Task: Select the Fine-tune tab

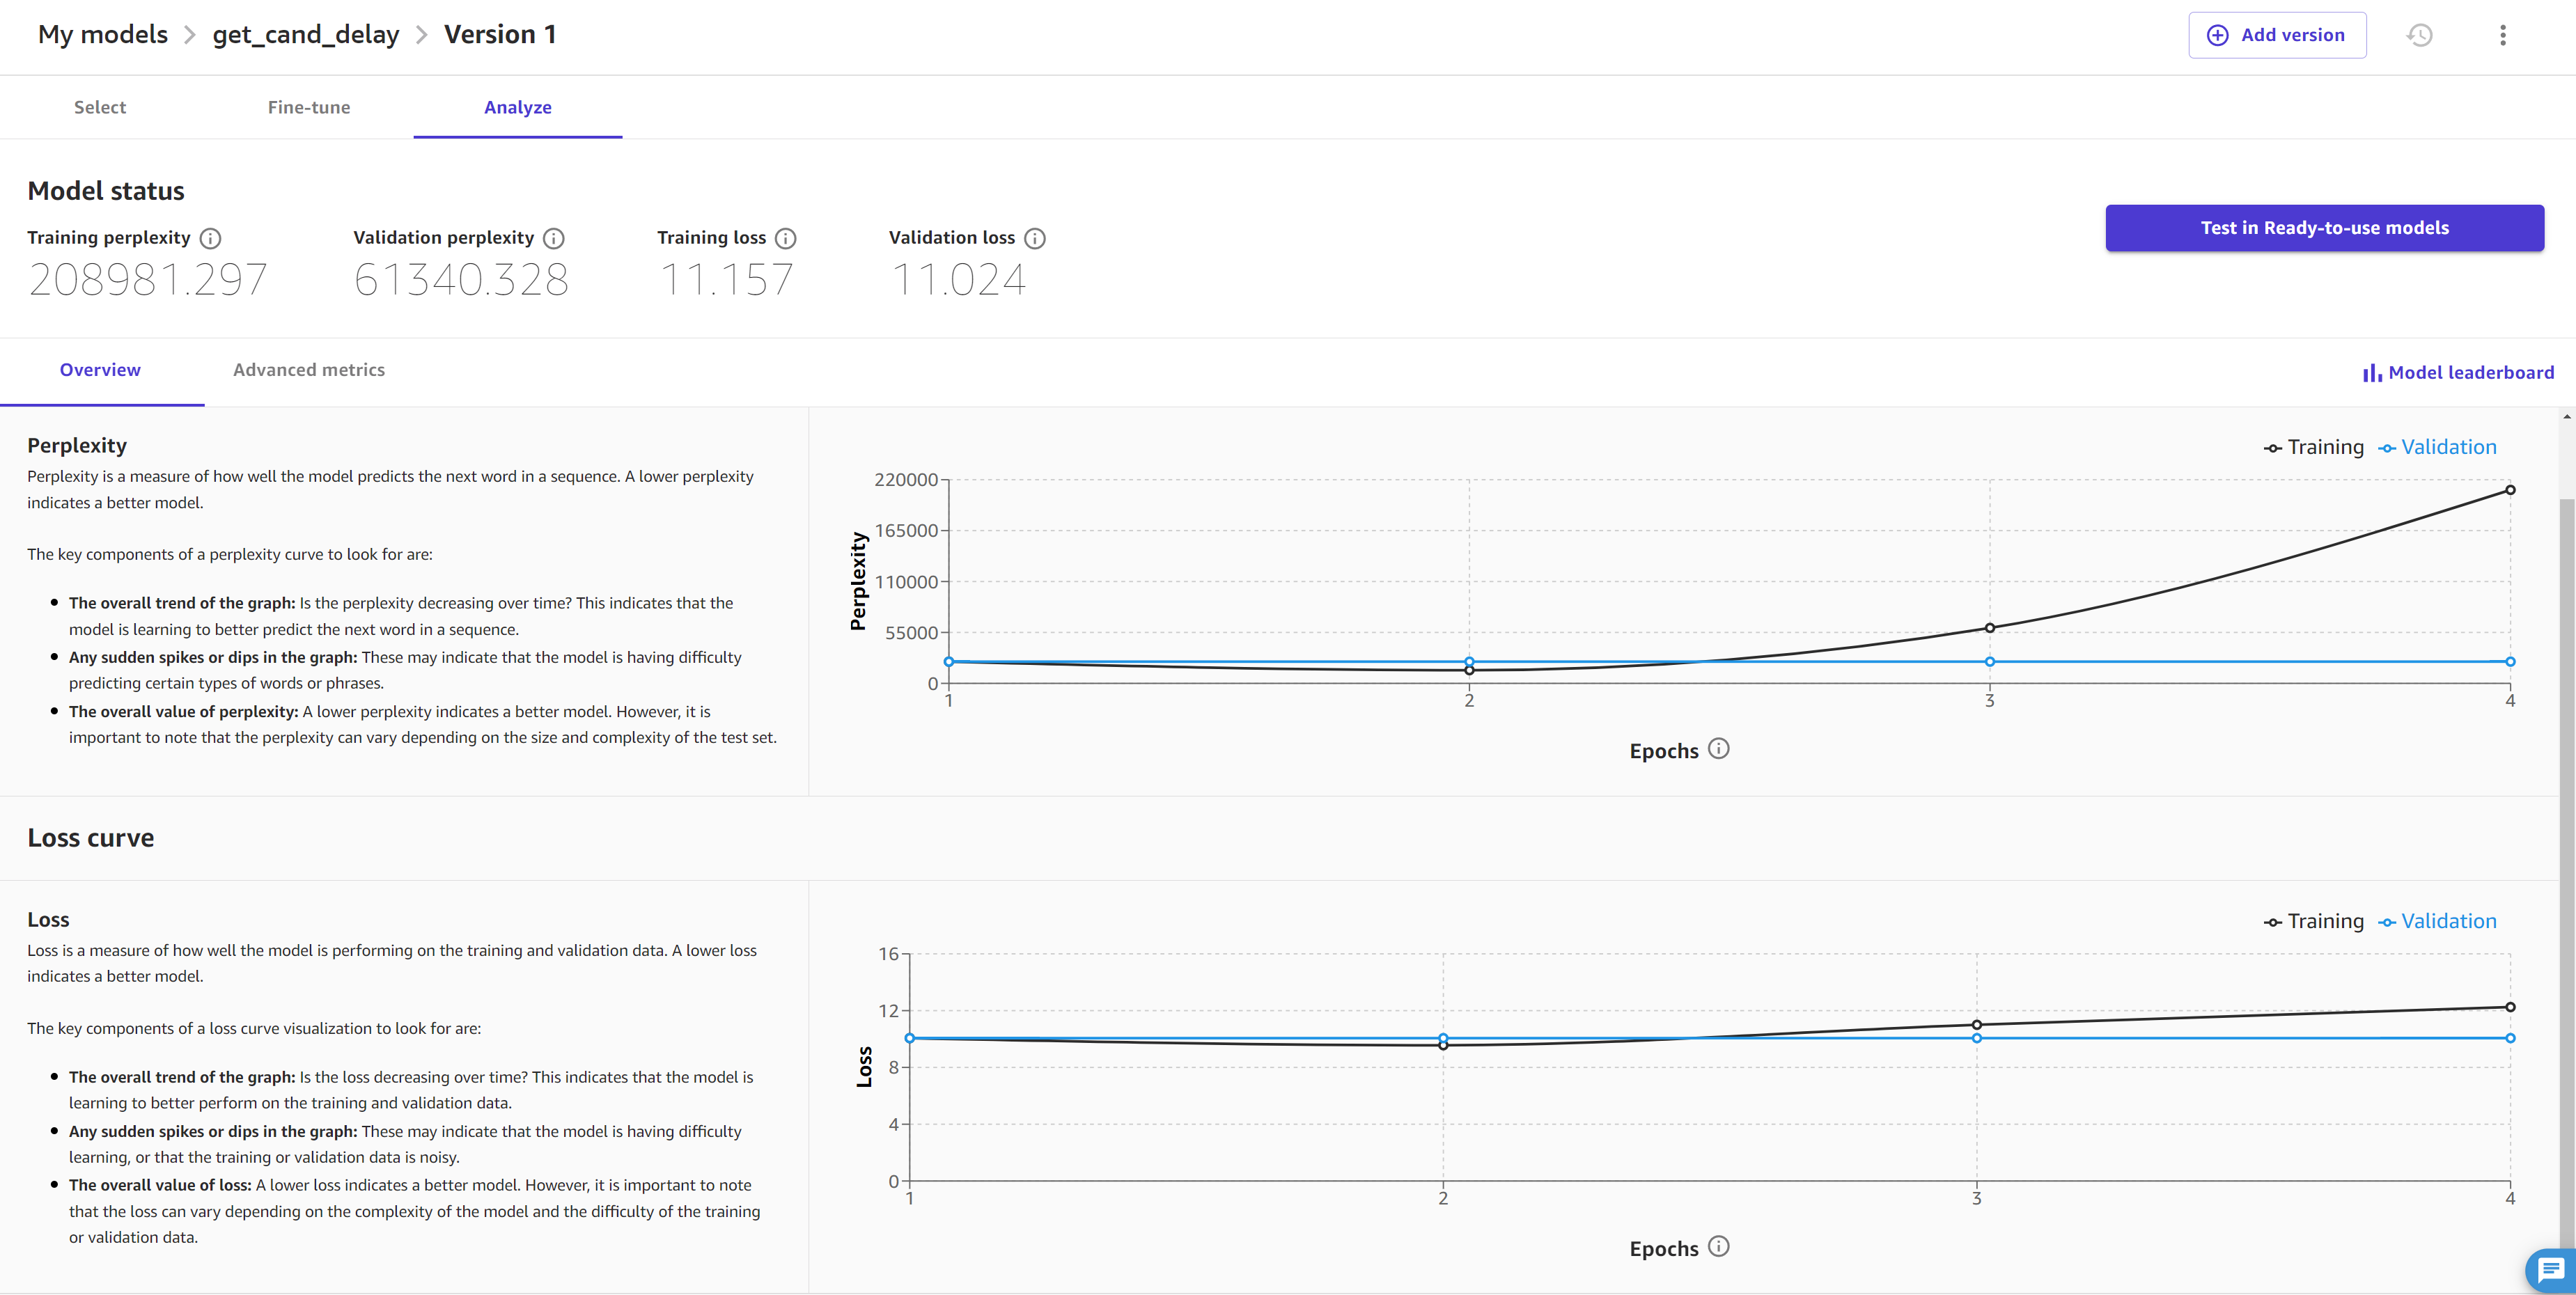Action: point(309,106)
